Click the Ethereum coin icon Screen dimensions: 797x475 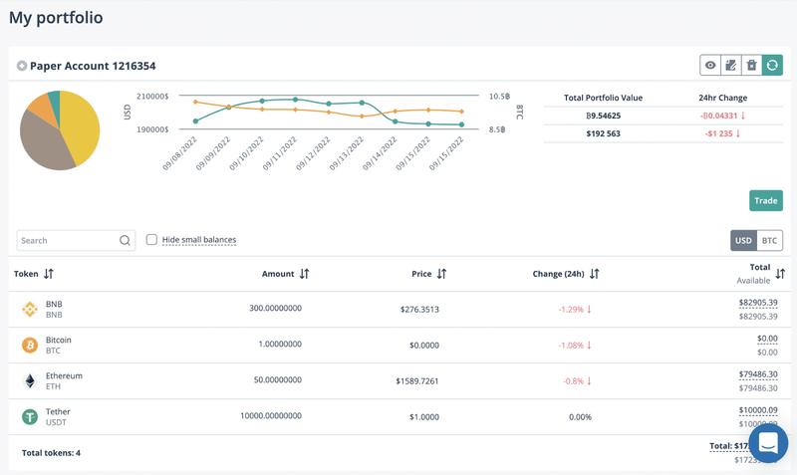click(30, 381)
